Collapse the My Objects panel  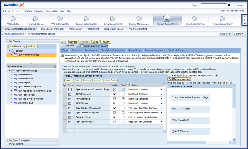click(x=7, y=41)
